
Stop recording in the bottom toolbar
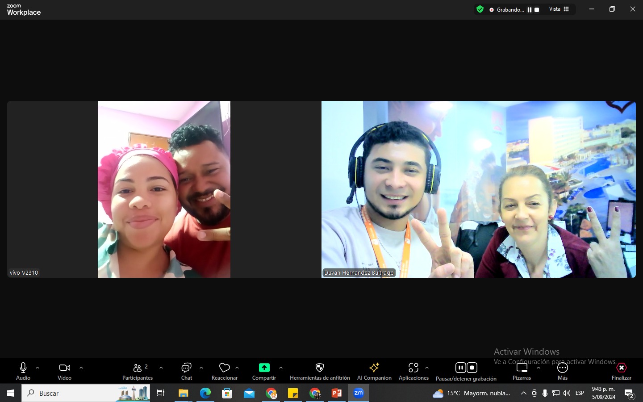[x=472, y=368]
